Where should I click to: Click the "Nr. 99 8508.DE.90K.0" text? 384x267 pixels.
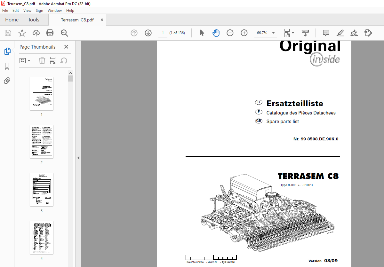coord(316,139)
